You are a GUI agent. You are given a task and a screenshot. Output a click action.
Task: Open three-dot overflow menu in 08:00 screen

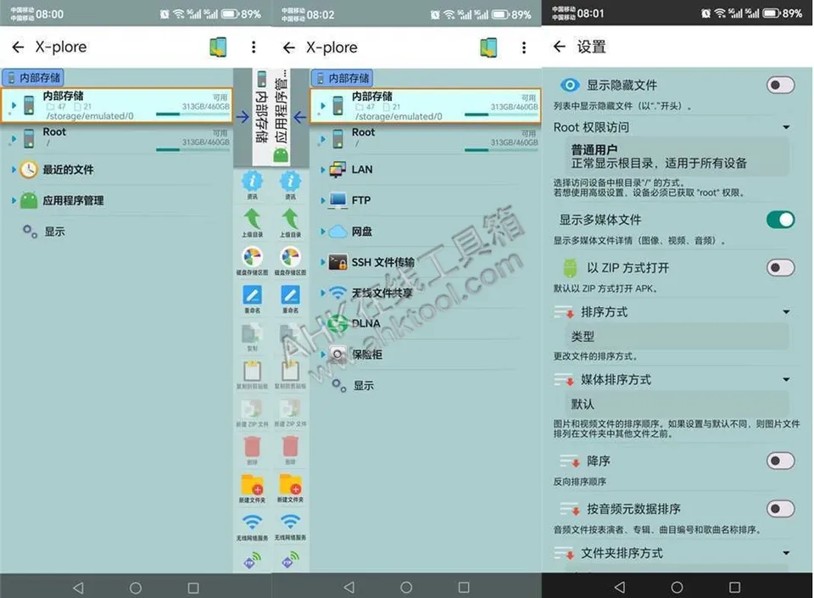click(254, 48)
